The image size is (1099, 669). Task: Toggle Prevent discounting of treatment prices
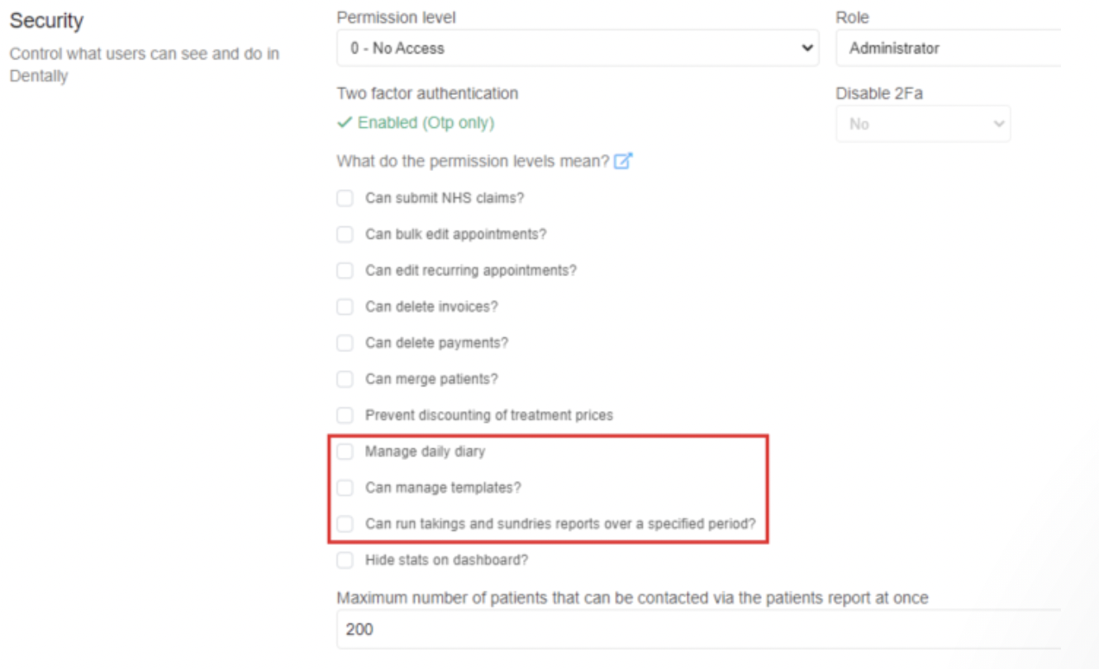pos(345,415)
